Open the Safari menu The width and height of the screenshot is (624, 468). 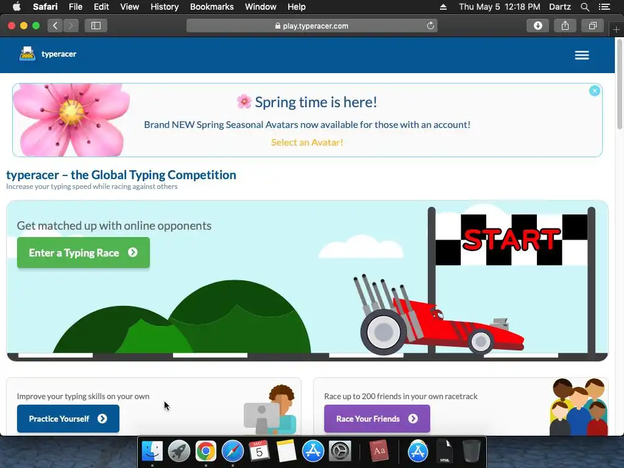click(x=45, y=7)
